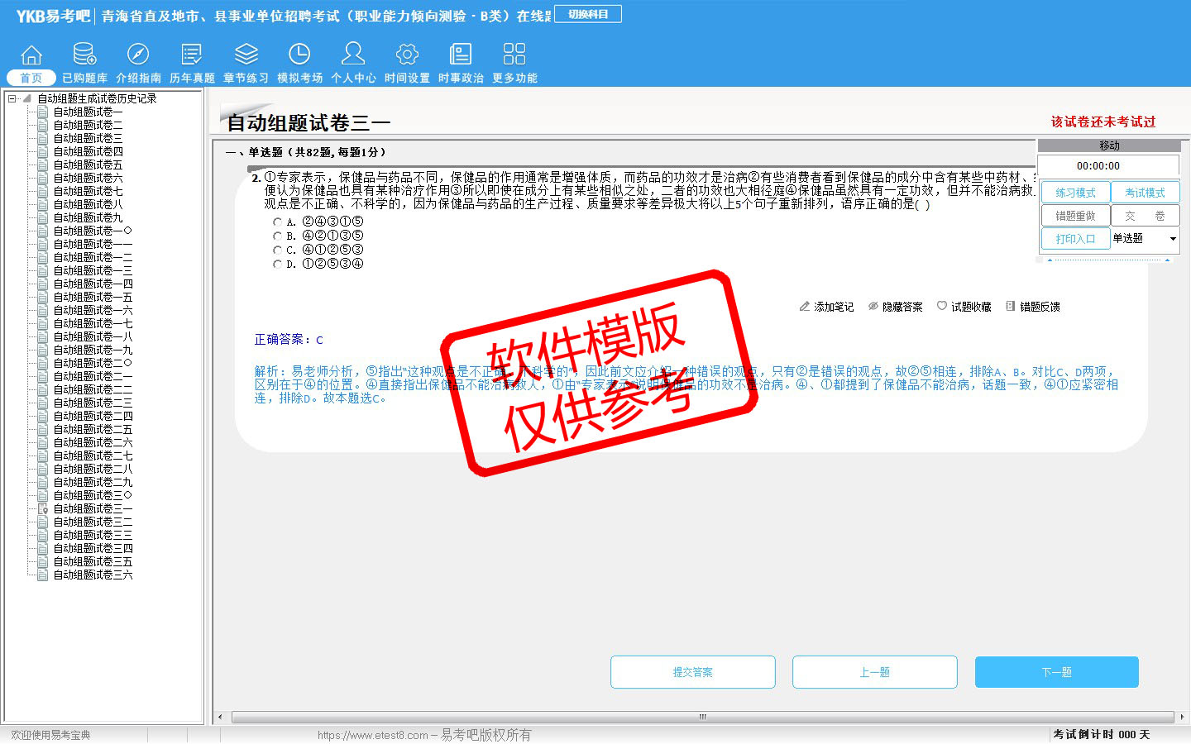The height and width of the screenshot is (744, 1191).
Task: Open the 已购题库 database icon
Action: tap(84, 55)
